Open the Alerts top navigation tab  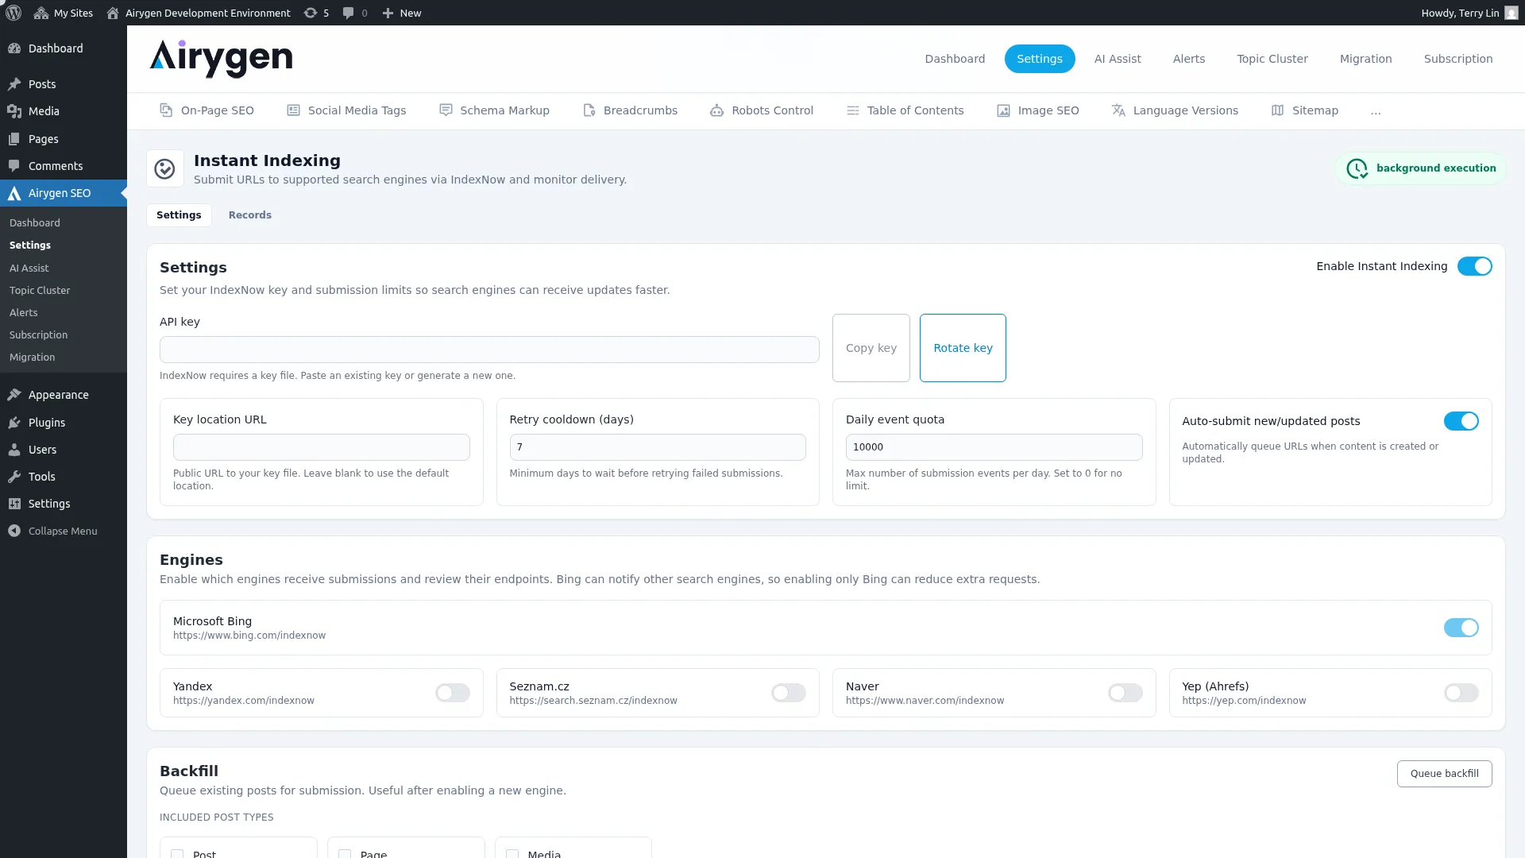pos(1189,59)
